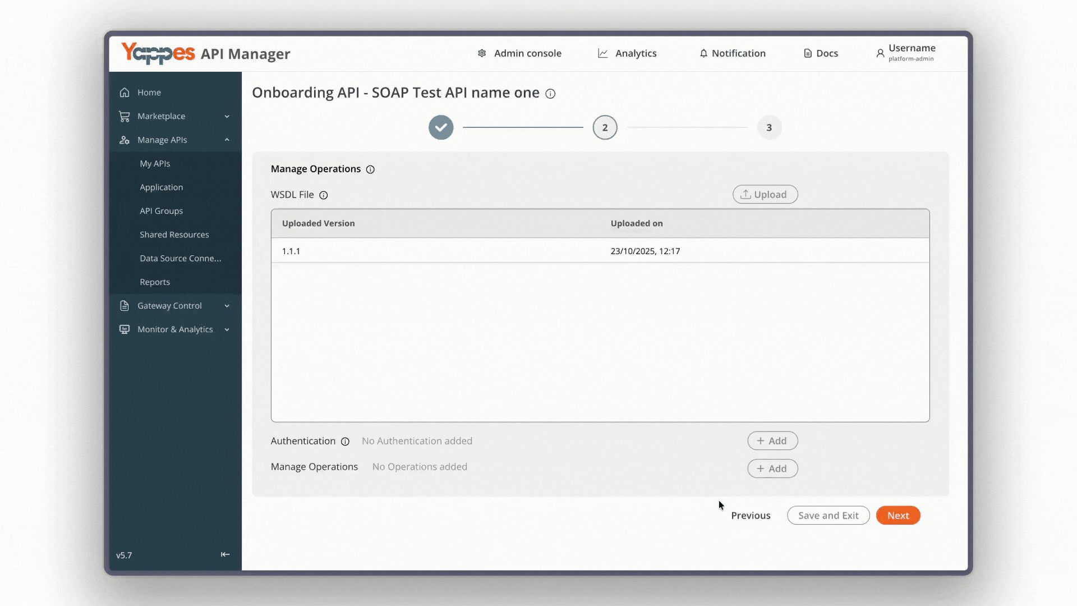Click the Analytics chart icon
1077x606 pixels.
coord(603,53)
